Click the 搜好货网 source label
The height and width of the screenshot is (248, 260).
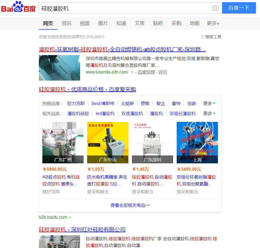(x=51, y=192)
